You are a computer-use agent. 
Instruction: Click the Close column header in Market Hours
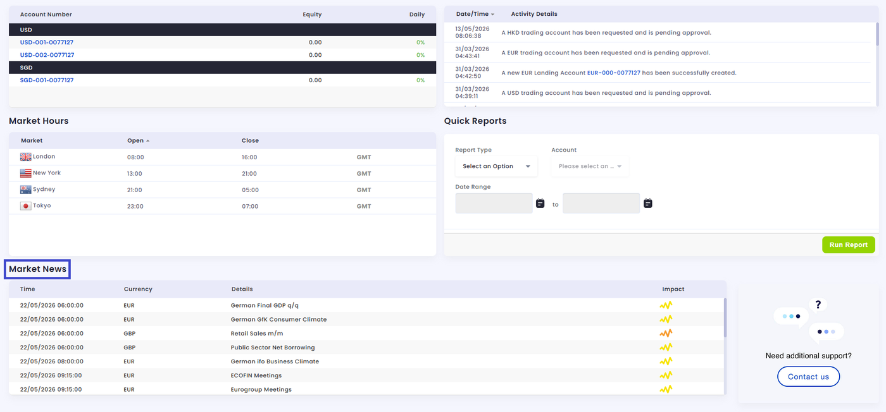(250, 140)
